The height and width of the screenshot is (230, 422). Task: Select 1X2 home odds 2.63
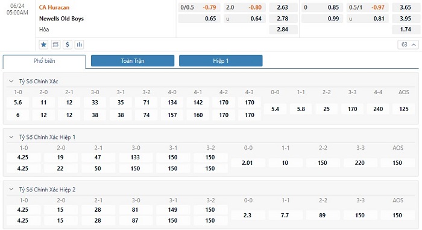(x=283, y=7)
